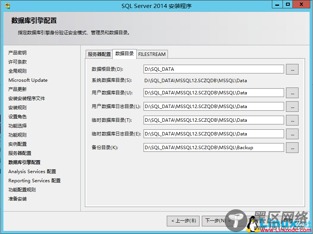The width and height of the screenshot is (313, 234).
Task: Select 功能配置规则 step in sidebar
Action: coord(22,190)
